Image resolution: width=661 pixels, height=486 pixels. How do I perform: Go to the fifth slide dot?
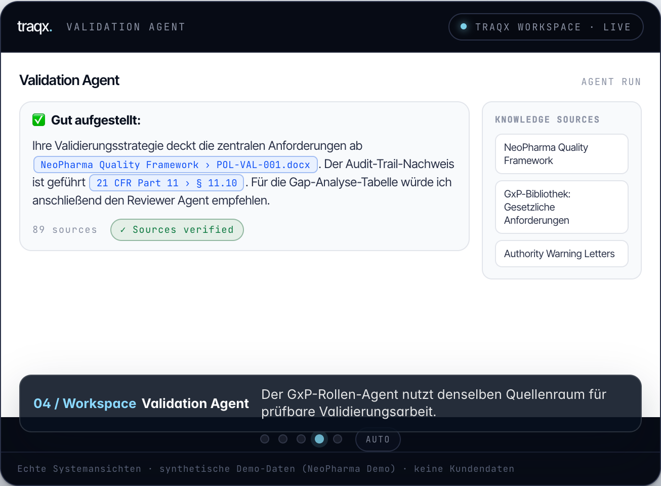click(x=338, y=439)
